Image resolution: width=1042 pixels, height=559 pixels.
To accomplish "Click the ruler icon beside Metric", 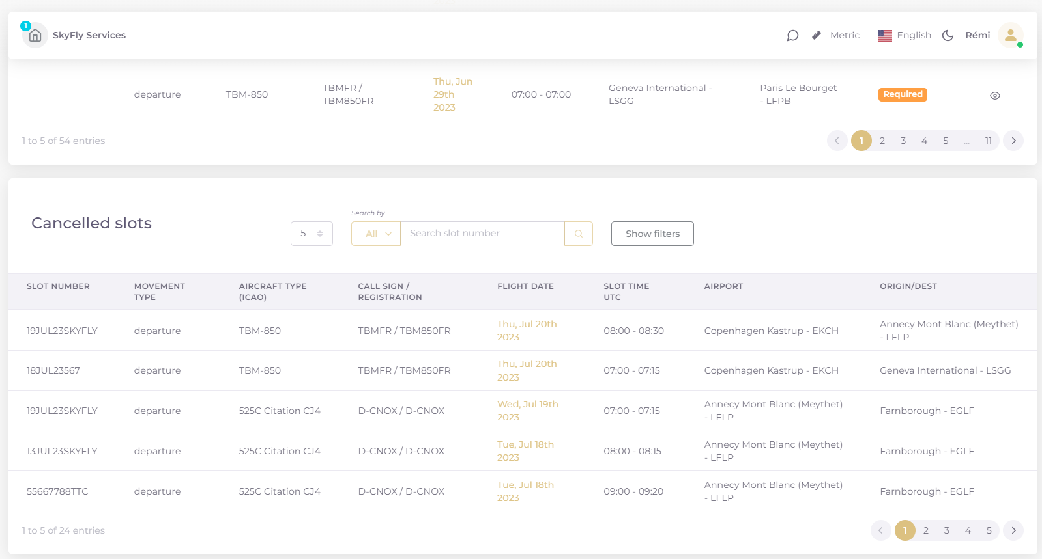I will 817,36.
